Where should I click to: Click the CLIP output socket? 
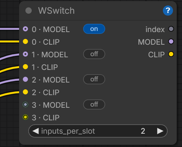tap(171, 54)
